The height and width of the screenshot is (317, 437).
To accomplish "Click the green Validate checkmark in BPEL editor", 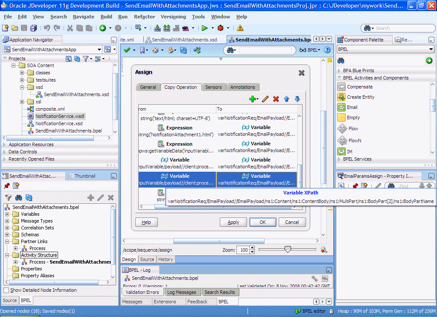I will (127, 50).
